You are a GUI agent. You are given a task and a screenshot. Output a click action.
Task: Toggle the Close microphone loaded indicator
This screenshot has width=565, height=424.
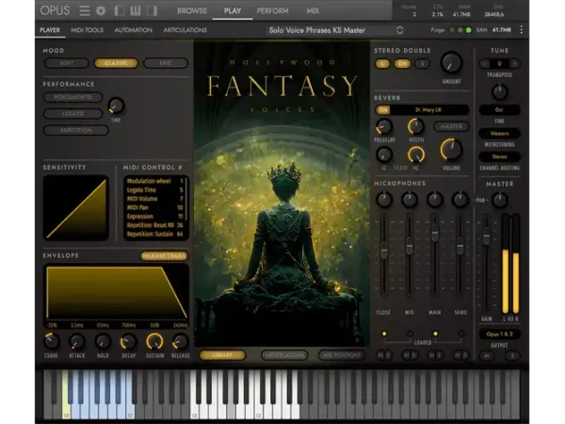384,334
